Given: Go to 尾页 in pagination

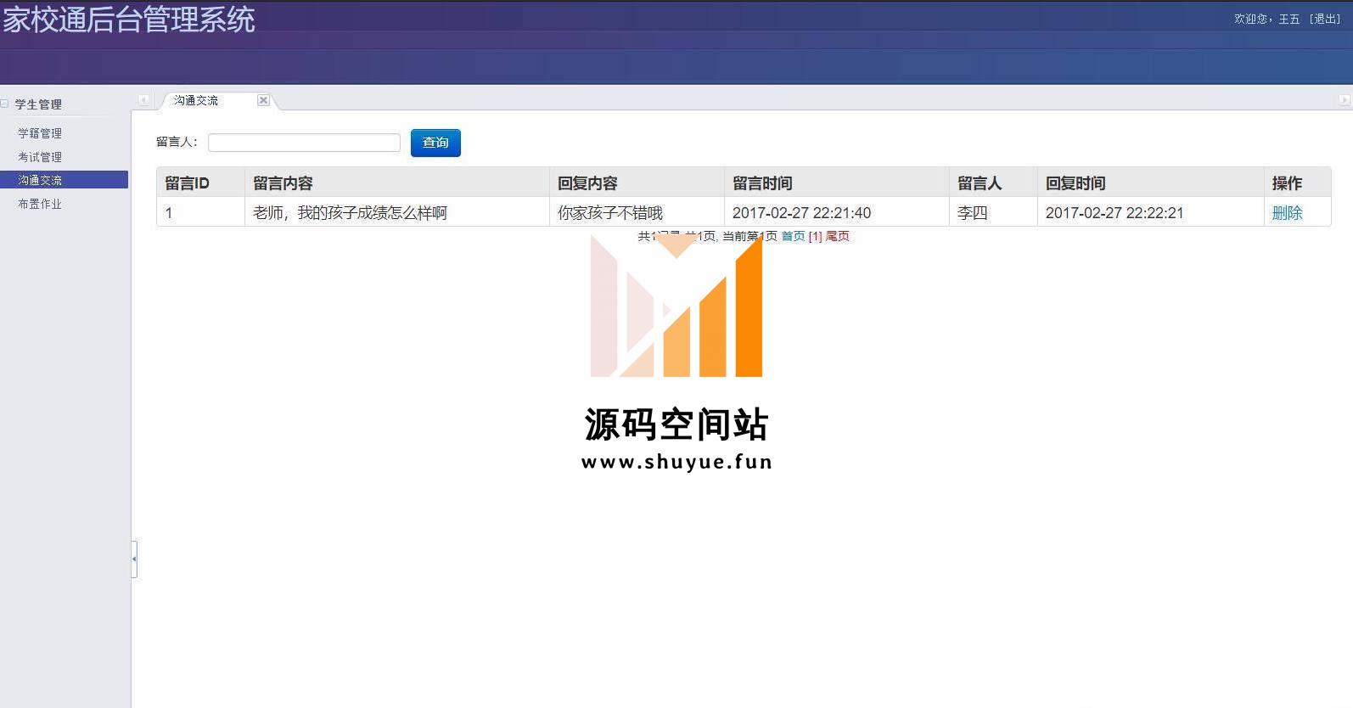Looking at the screenshot, I should coord(838,236).
